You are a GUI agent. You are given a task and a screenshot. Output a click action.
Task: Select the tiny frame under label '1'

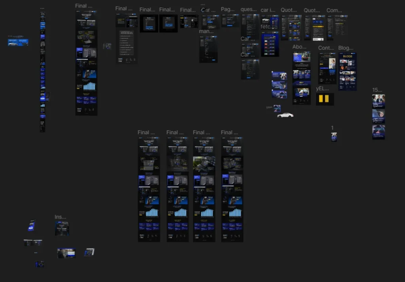pos(334,137)
